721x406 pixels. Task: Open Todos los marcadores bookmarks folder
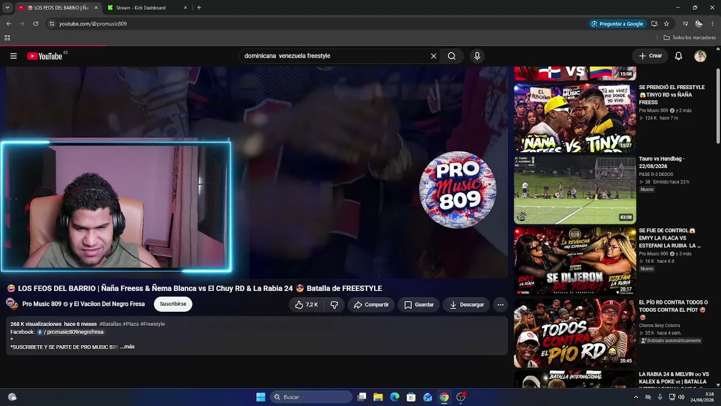coord(689,38)
